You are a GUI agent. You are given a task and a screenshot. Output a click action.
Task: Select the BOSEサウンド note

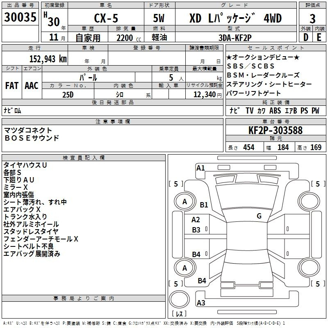32,138
